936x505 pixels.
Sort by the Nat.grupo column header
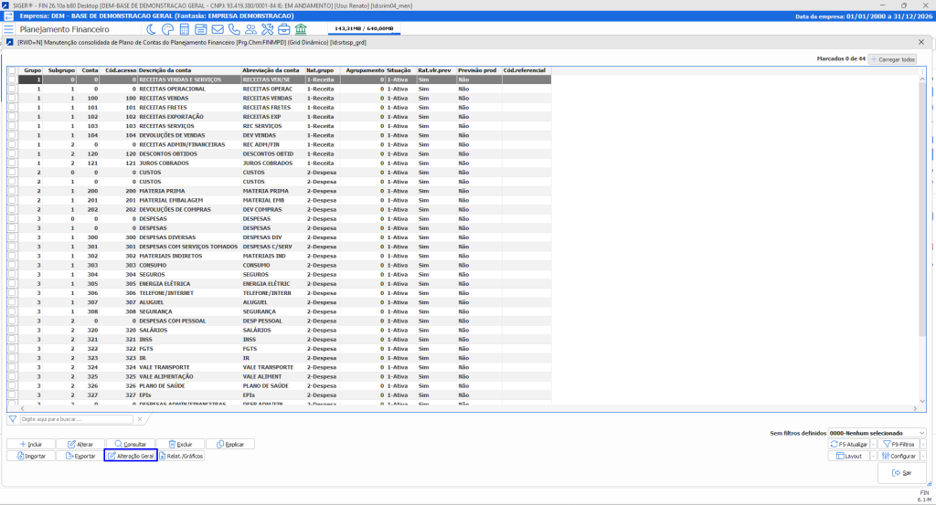[x=323, y=70]
